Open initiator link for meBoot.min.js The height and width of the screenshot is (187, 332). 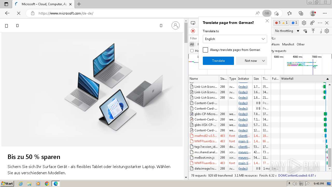[244, 158]
